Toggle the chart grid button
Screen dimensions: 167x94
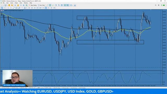[x=62, y=5]
